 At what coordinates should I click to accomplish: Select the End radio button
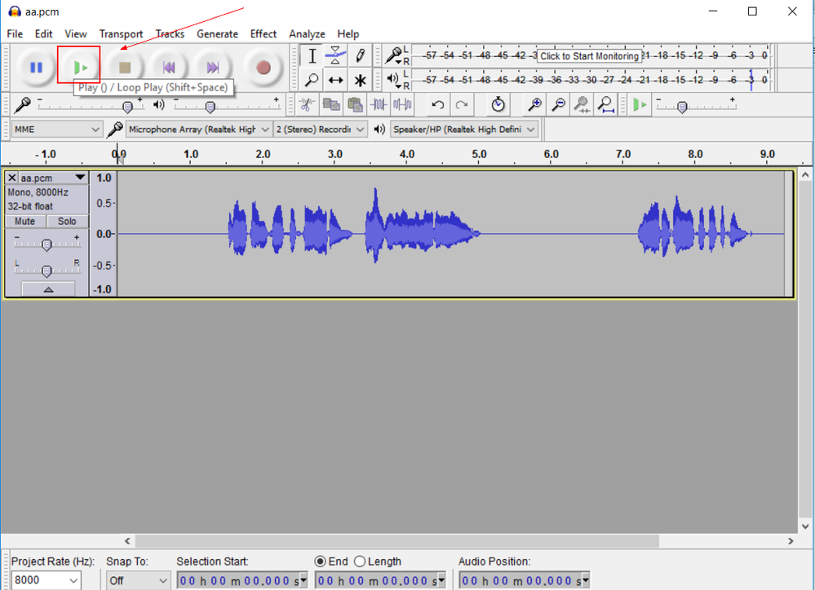click(320, 561)
